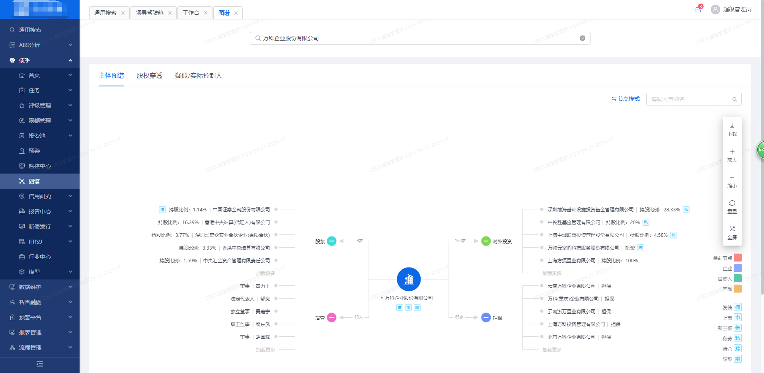Close the 领导驾驶舱 tab
Viewport: 764px width, 373px height.
click(x=170, y=13)
